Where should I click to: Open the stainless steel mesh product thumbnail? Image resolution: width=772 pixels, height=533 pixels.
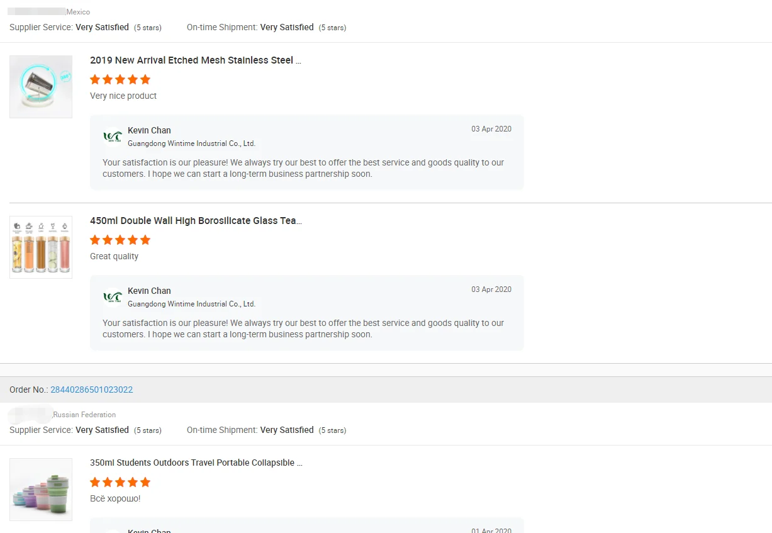41,87
